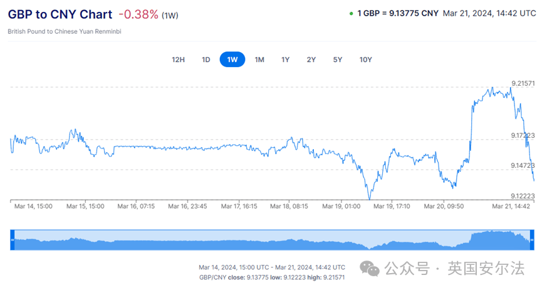Click the WeChat logo icon
Viewport: 542px width, 290px height.
click(373, 269)
